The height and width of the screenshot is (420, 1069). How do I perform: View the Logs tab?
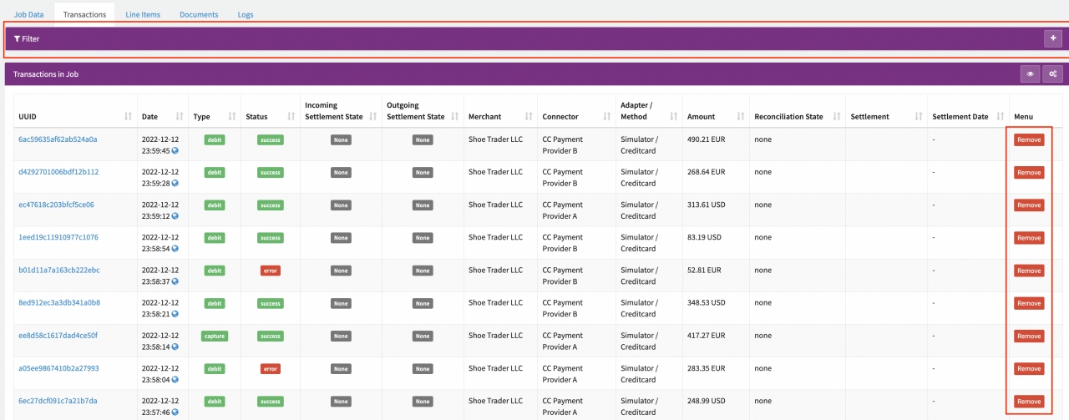[245, 14]
